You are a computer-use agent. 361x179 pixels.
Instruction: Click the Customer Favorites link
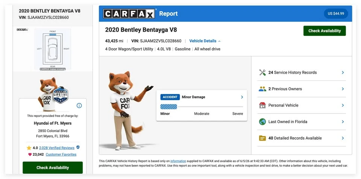61,155
